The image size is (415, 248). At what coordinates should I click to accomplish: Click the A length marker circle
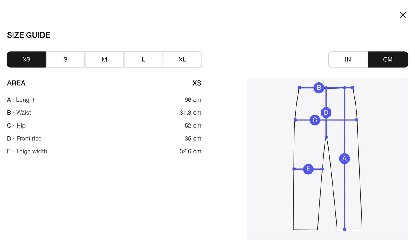pos(344,159)
